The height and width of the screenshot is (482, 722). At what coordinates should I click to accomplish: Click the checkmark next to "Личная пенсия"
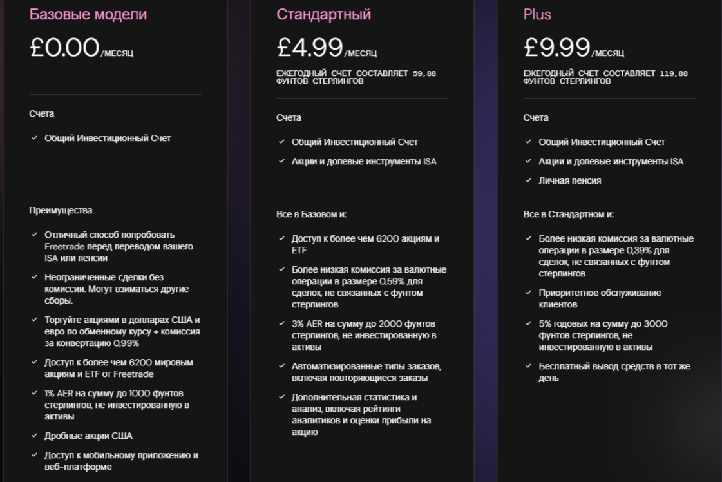529,181
